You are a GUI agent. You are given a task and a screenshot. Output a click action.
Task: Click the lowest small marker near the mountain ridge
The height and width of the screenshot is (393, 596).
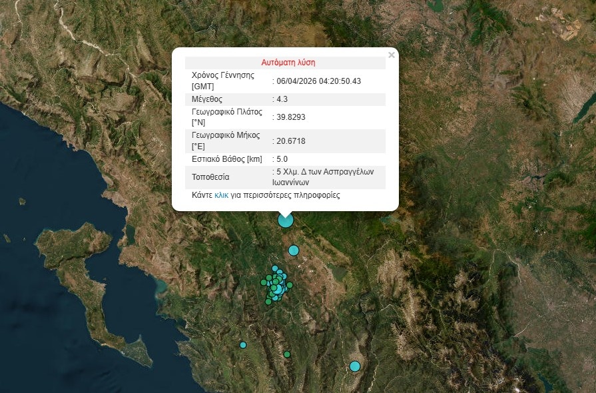[x=286, y=354]
